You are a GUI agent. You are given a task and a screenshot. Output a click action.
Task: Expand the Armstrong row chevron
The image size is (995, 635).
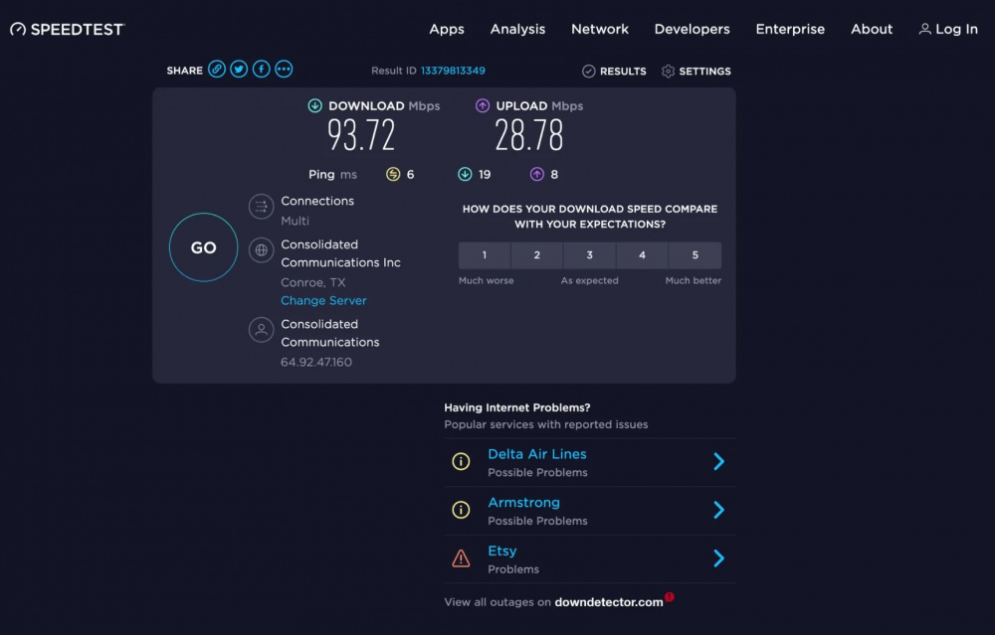click(x=719, y=510)
